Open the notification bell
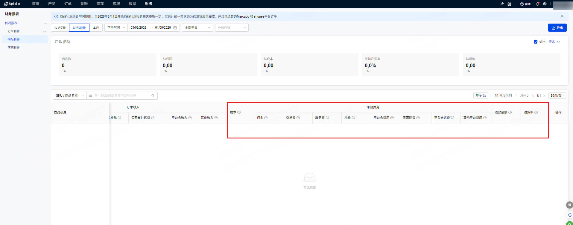The height and width of the screenshot is (225, 573). [538, 4]
